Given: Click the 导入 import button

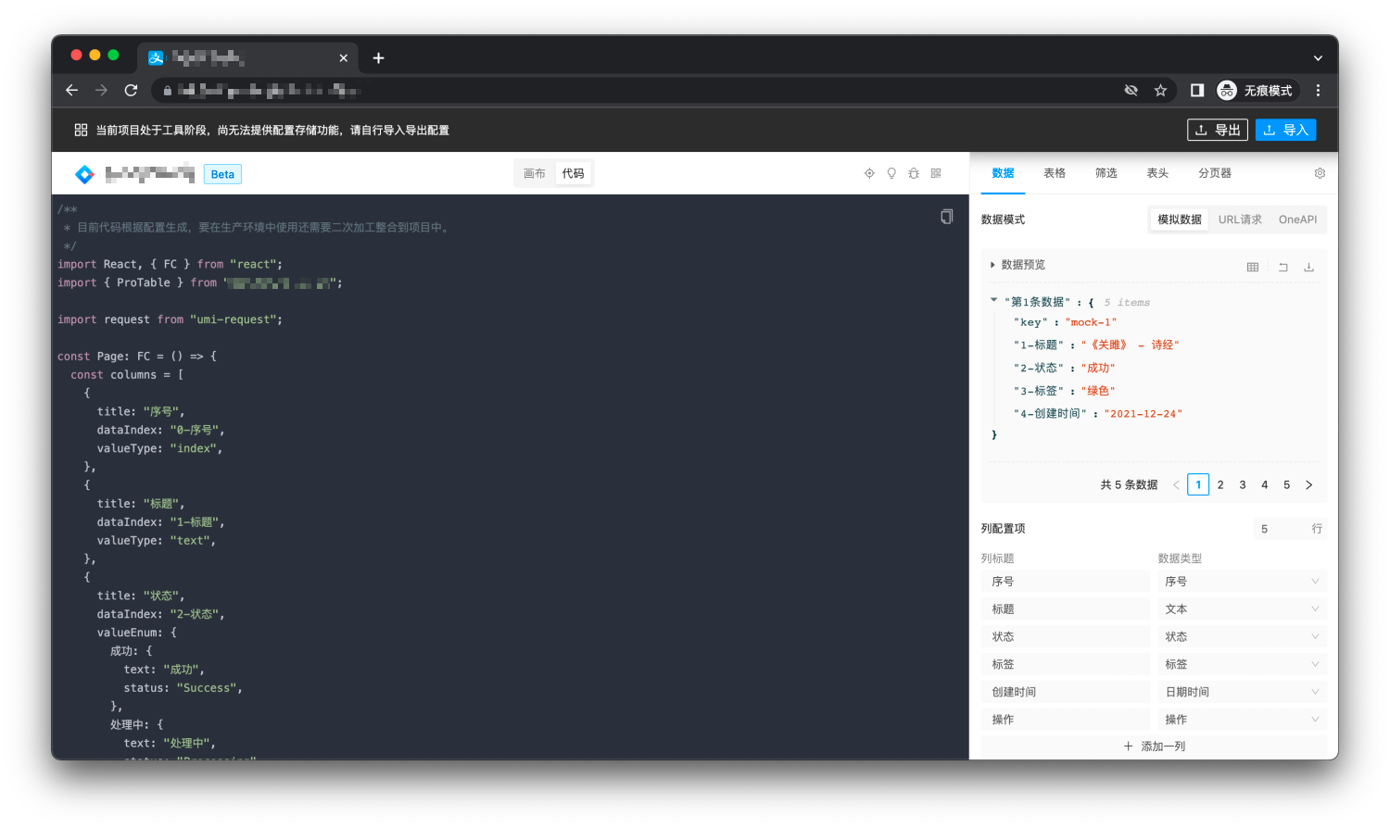Looking at the screenshot, I should click(x=1285, y=130).
